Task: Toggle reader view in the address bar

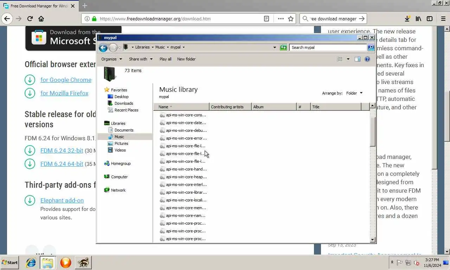Action: tap(266, 19)
